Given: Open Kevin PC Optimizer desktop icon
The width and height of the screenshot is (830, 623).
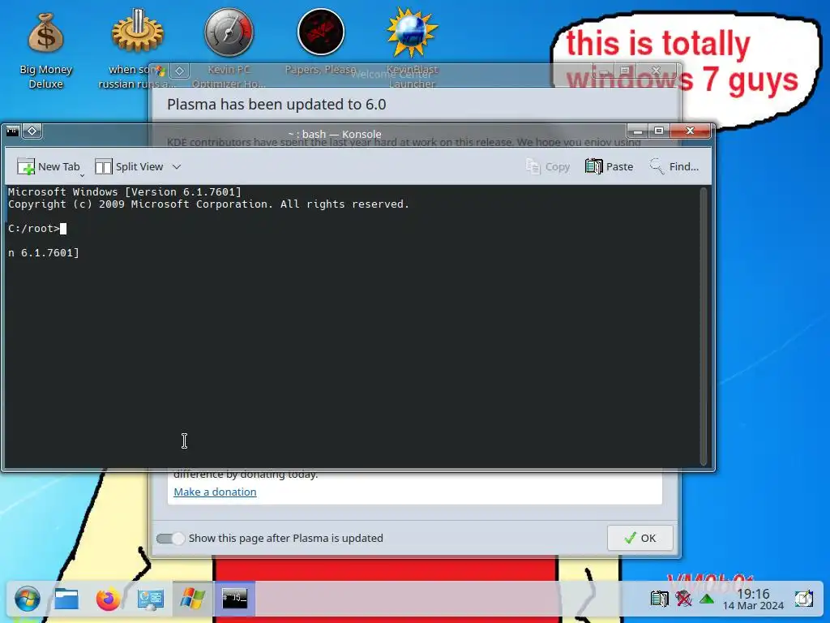Looking at the screenshot, I should tap(229, 50).
